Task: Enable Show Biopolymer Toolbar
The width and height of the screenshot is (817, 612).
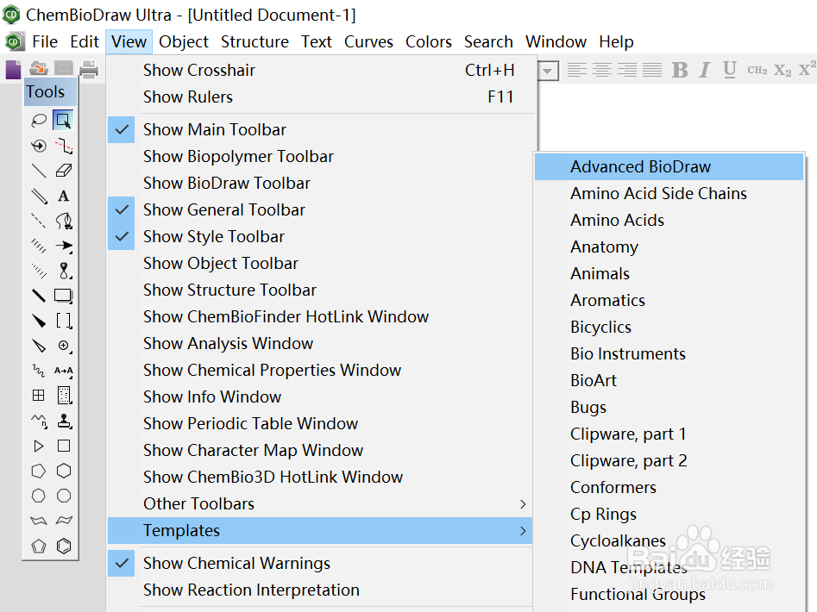Action: click(x=321, y=156)
